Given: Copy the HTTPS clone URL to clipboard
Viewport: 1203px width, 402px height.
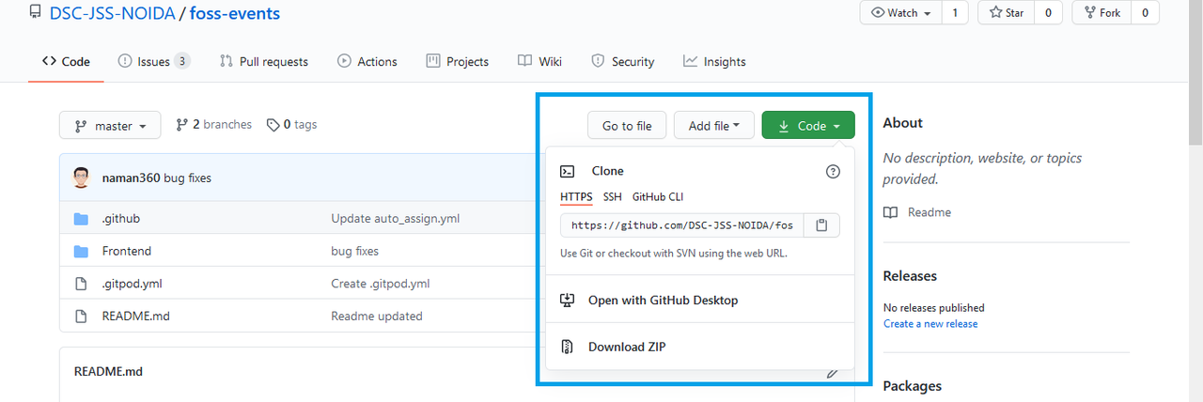Looking at the screenshot, I should (x=821, y=225).
